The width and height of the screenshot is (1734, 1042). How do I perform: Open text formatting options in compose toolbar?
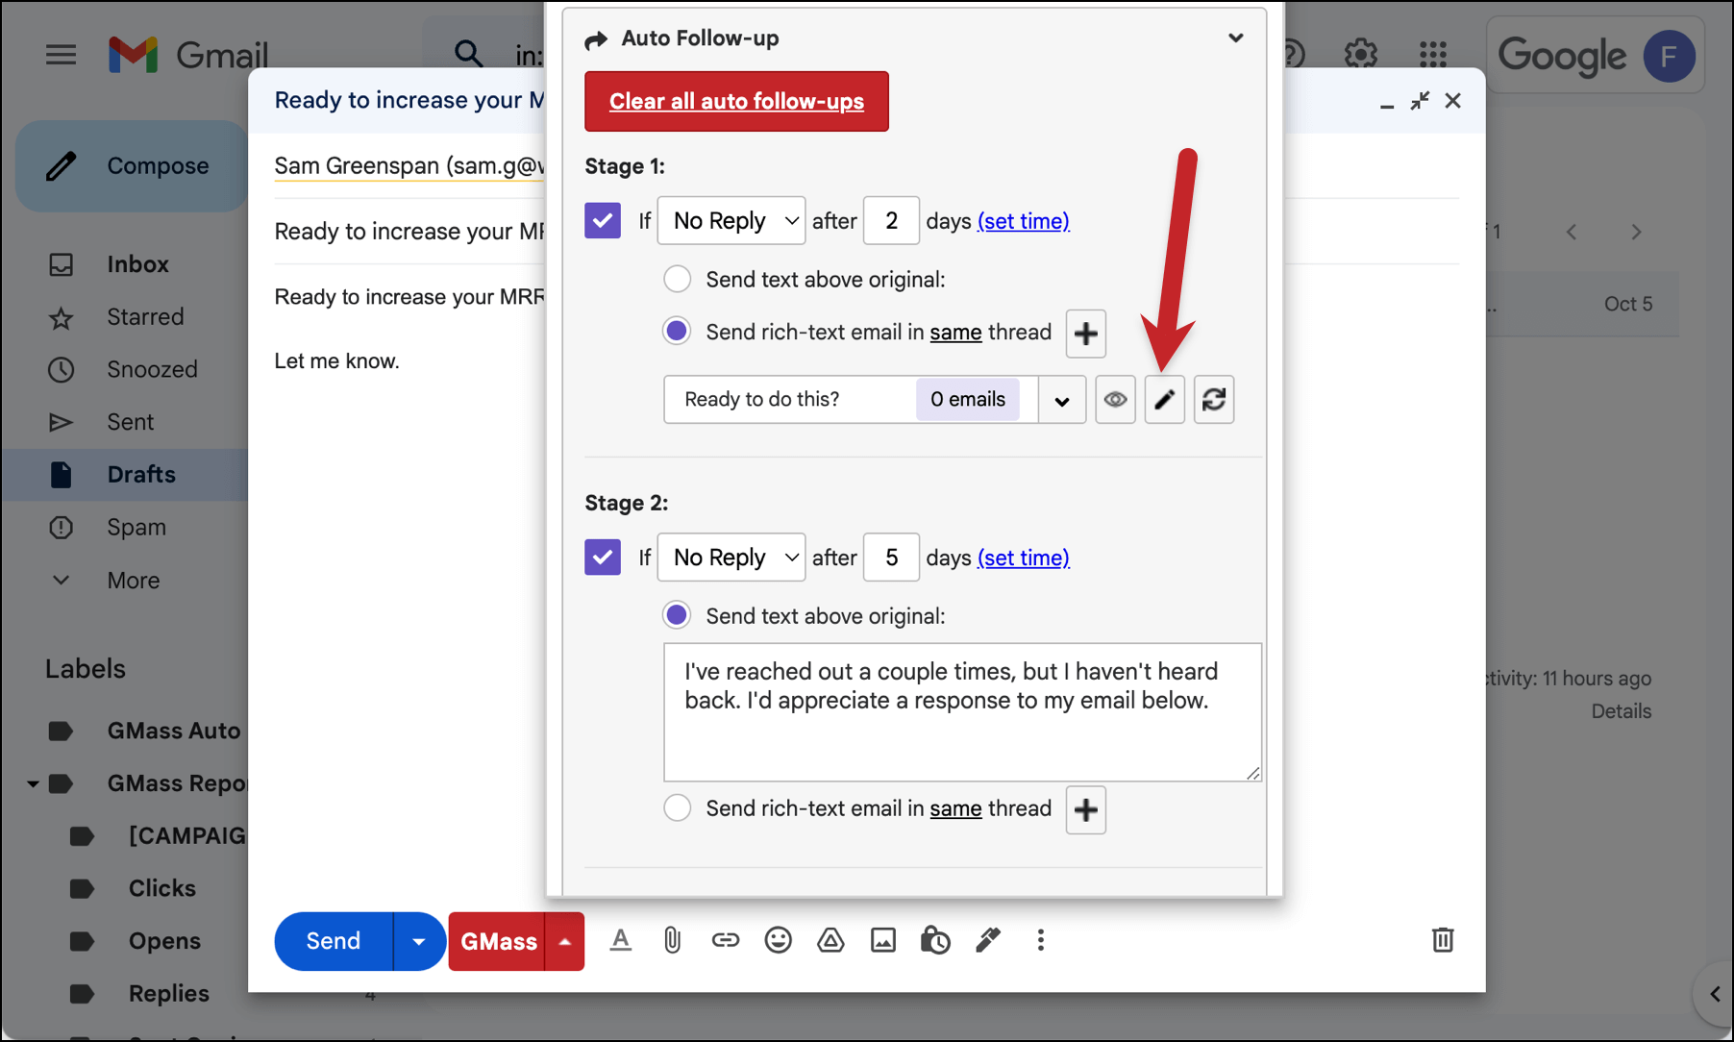click(621, 940)
